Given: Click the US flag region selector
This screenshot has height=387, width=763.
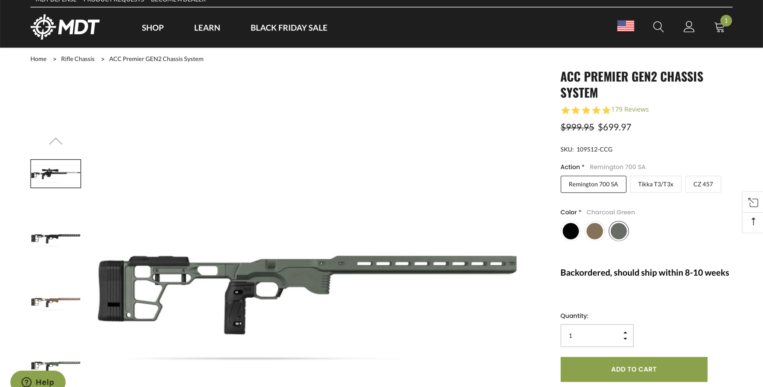Looking at the screenshot, I should click(x=626, y=26).
